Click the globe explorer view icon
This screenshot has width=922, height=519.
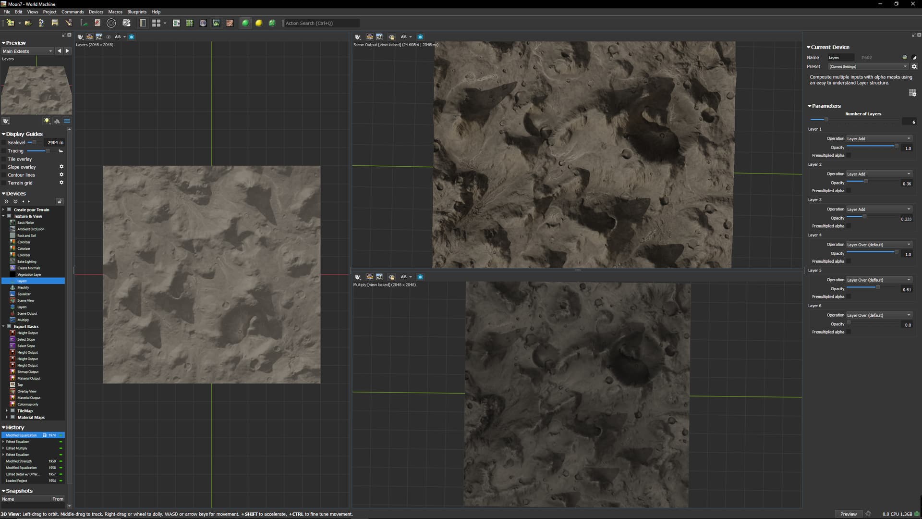coord(203,23)
